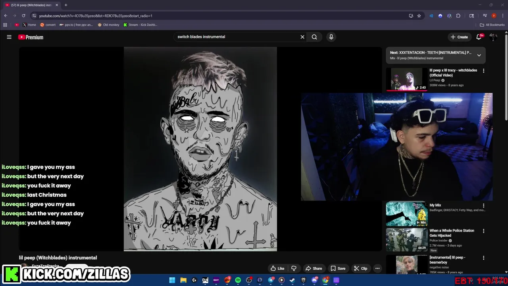Bookmark this page with the star
The height and width of the screenshot is (286, 508).
click(419, 16)
